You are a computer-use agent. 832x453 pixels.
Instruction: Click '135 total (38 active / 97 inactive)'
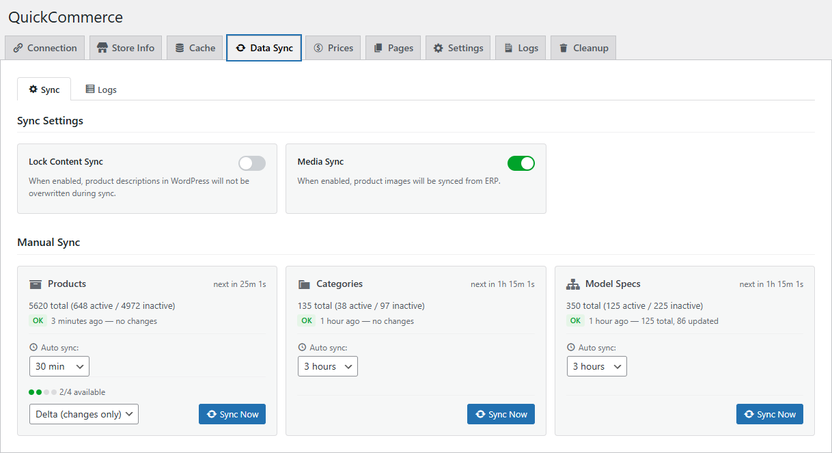pos(361,305)
